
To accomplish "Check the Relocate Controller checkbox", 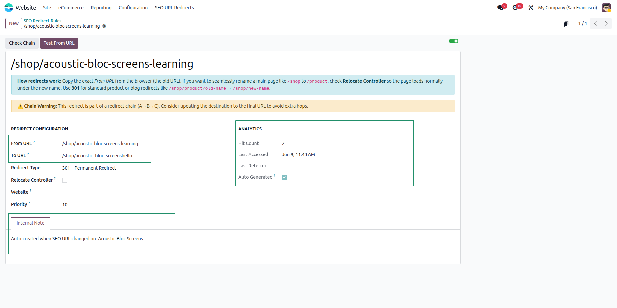I will [x=65, y=180].
